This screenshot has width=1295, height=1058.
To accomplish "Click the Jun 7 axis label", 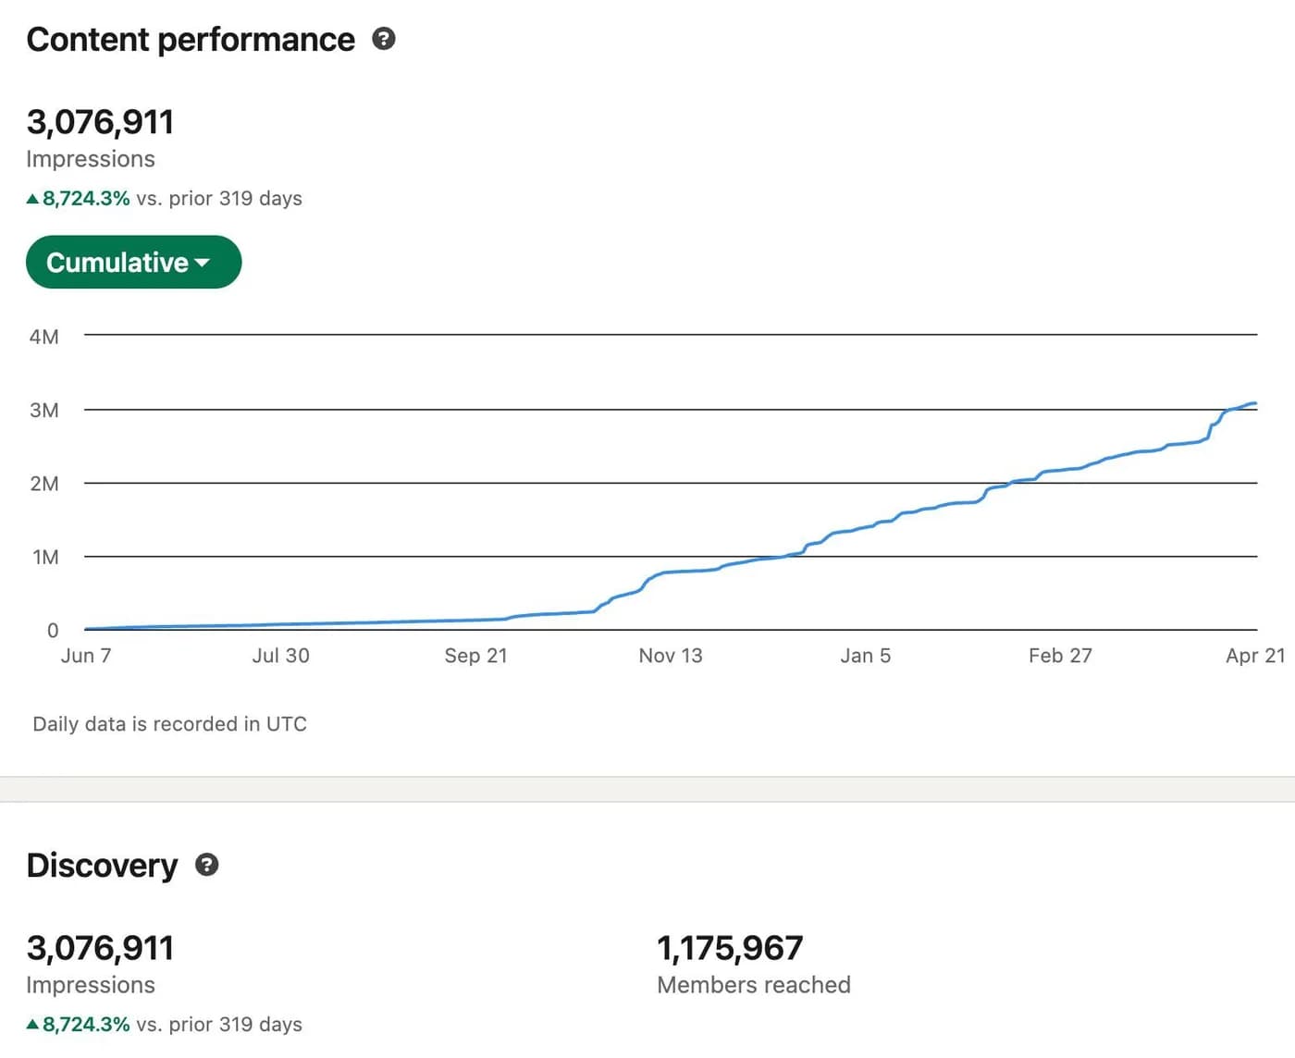I will tap(86, 656).
